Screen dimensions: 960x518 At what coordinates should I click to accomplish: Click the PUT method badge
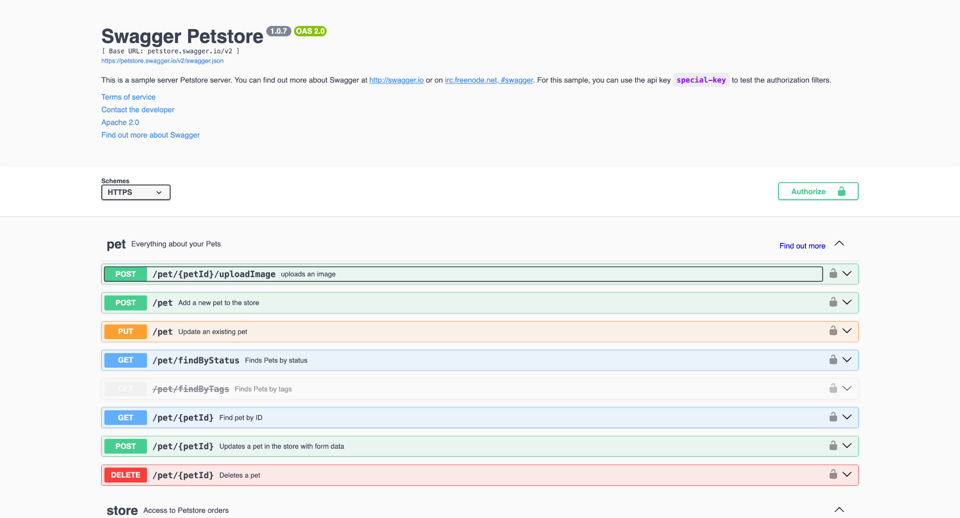click(x=126, y=332)
